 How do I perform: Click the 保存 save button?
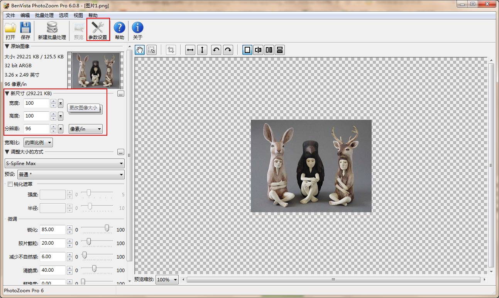[x=25, y=31]
